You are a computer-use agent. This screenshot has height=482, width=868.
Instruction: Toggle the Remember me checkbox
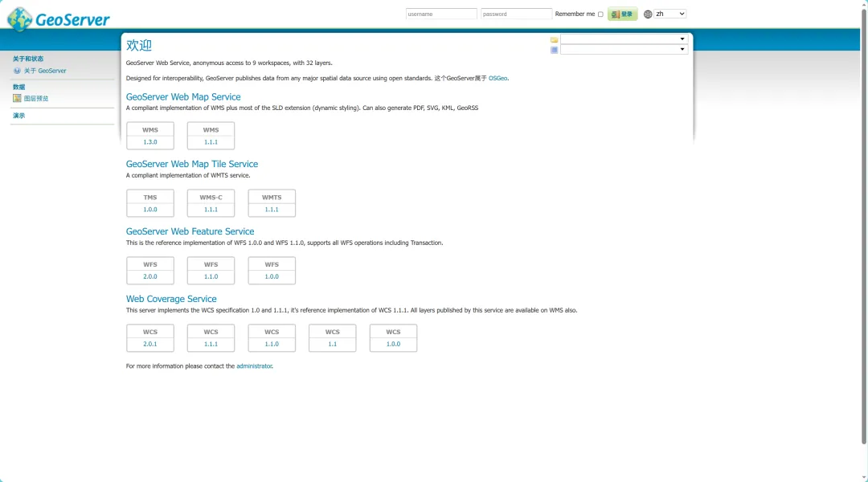click(x=600, y=14)
